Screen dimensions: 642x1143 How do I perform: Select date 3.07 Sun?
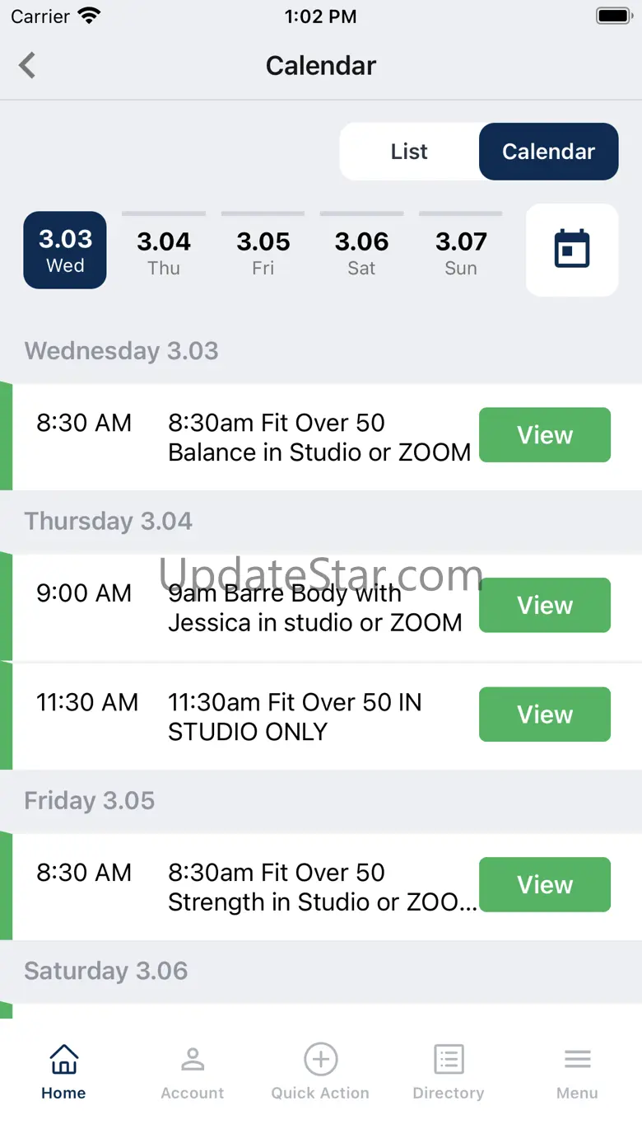461,251
